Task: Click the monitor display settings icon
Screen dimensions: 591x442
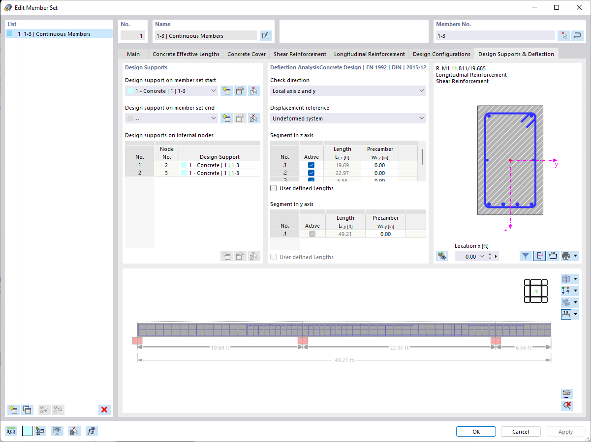Action: [58, 431]
